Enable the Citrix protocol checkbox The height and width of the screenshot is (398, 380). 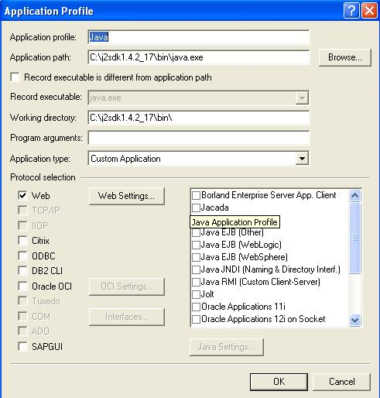[x=22, y=241]
